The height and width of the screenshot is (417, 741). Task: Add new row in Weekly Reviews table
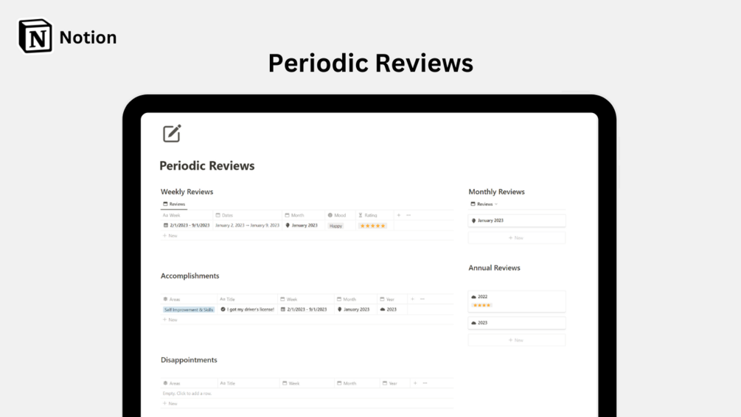170,235
